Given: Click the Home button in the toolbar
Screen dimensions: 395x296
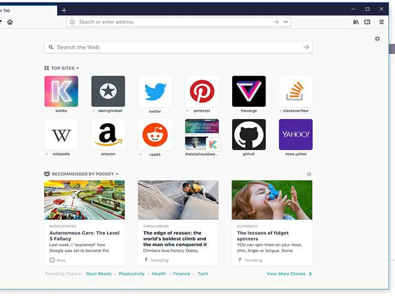Looking at the screenshot, I should click(10, 22).
